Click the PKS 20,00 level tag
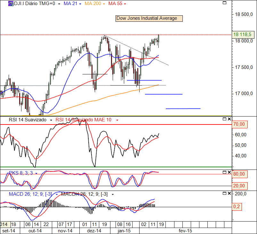The height and width of the screenshot is (234, 257). (239, 186)
